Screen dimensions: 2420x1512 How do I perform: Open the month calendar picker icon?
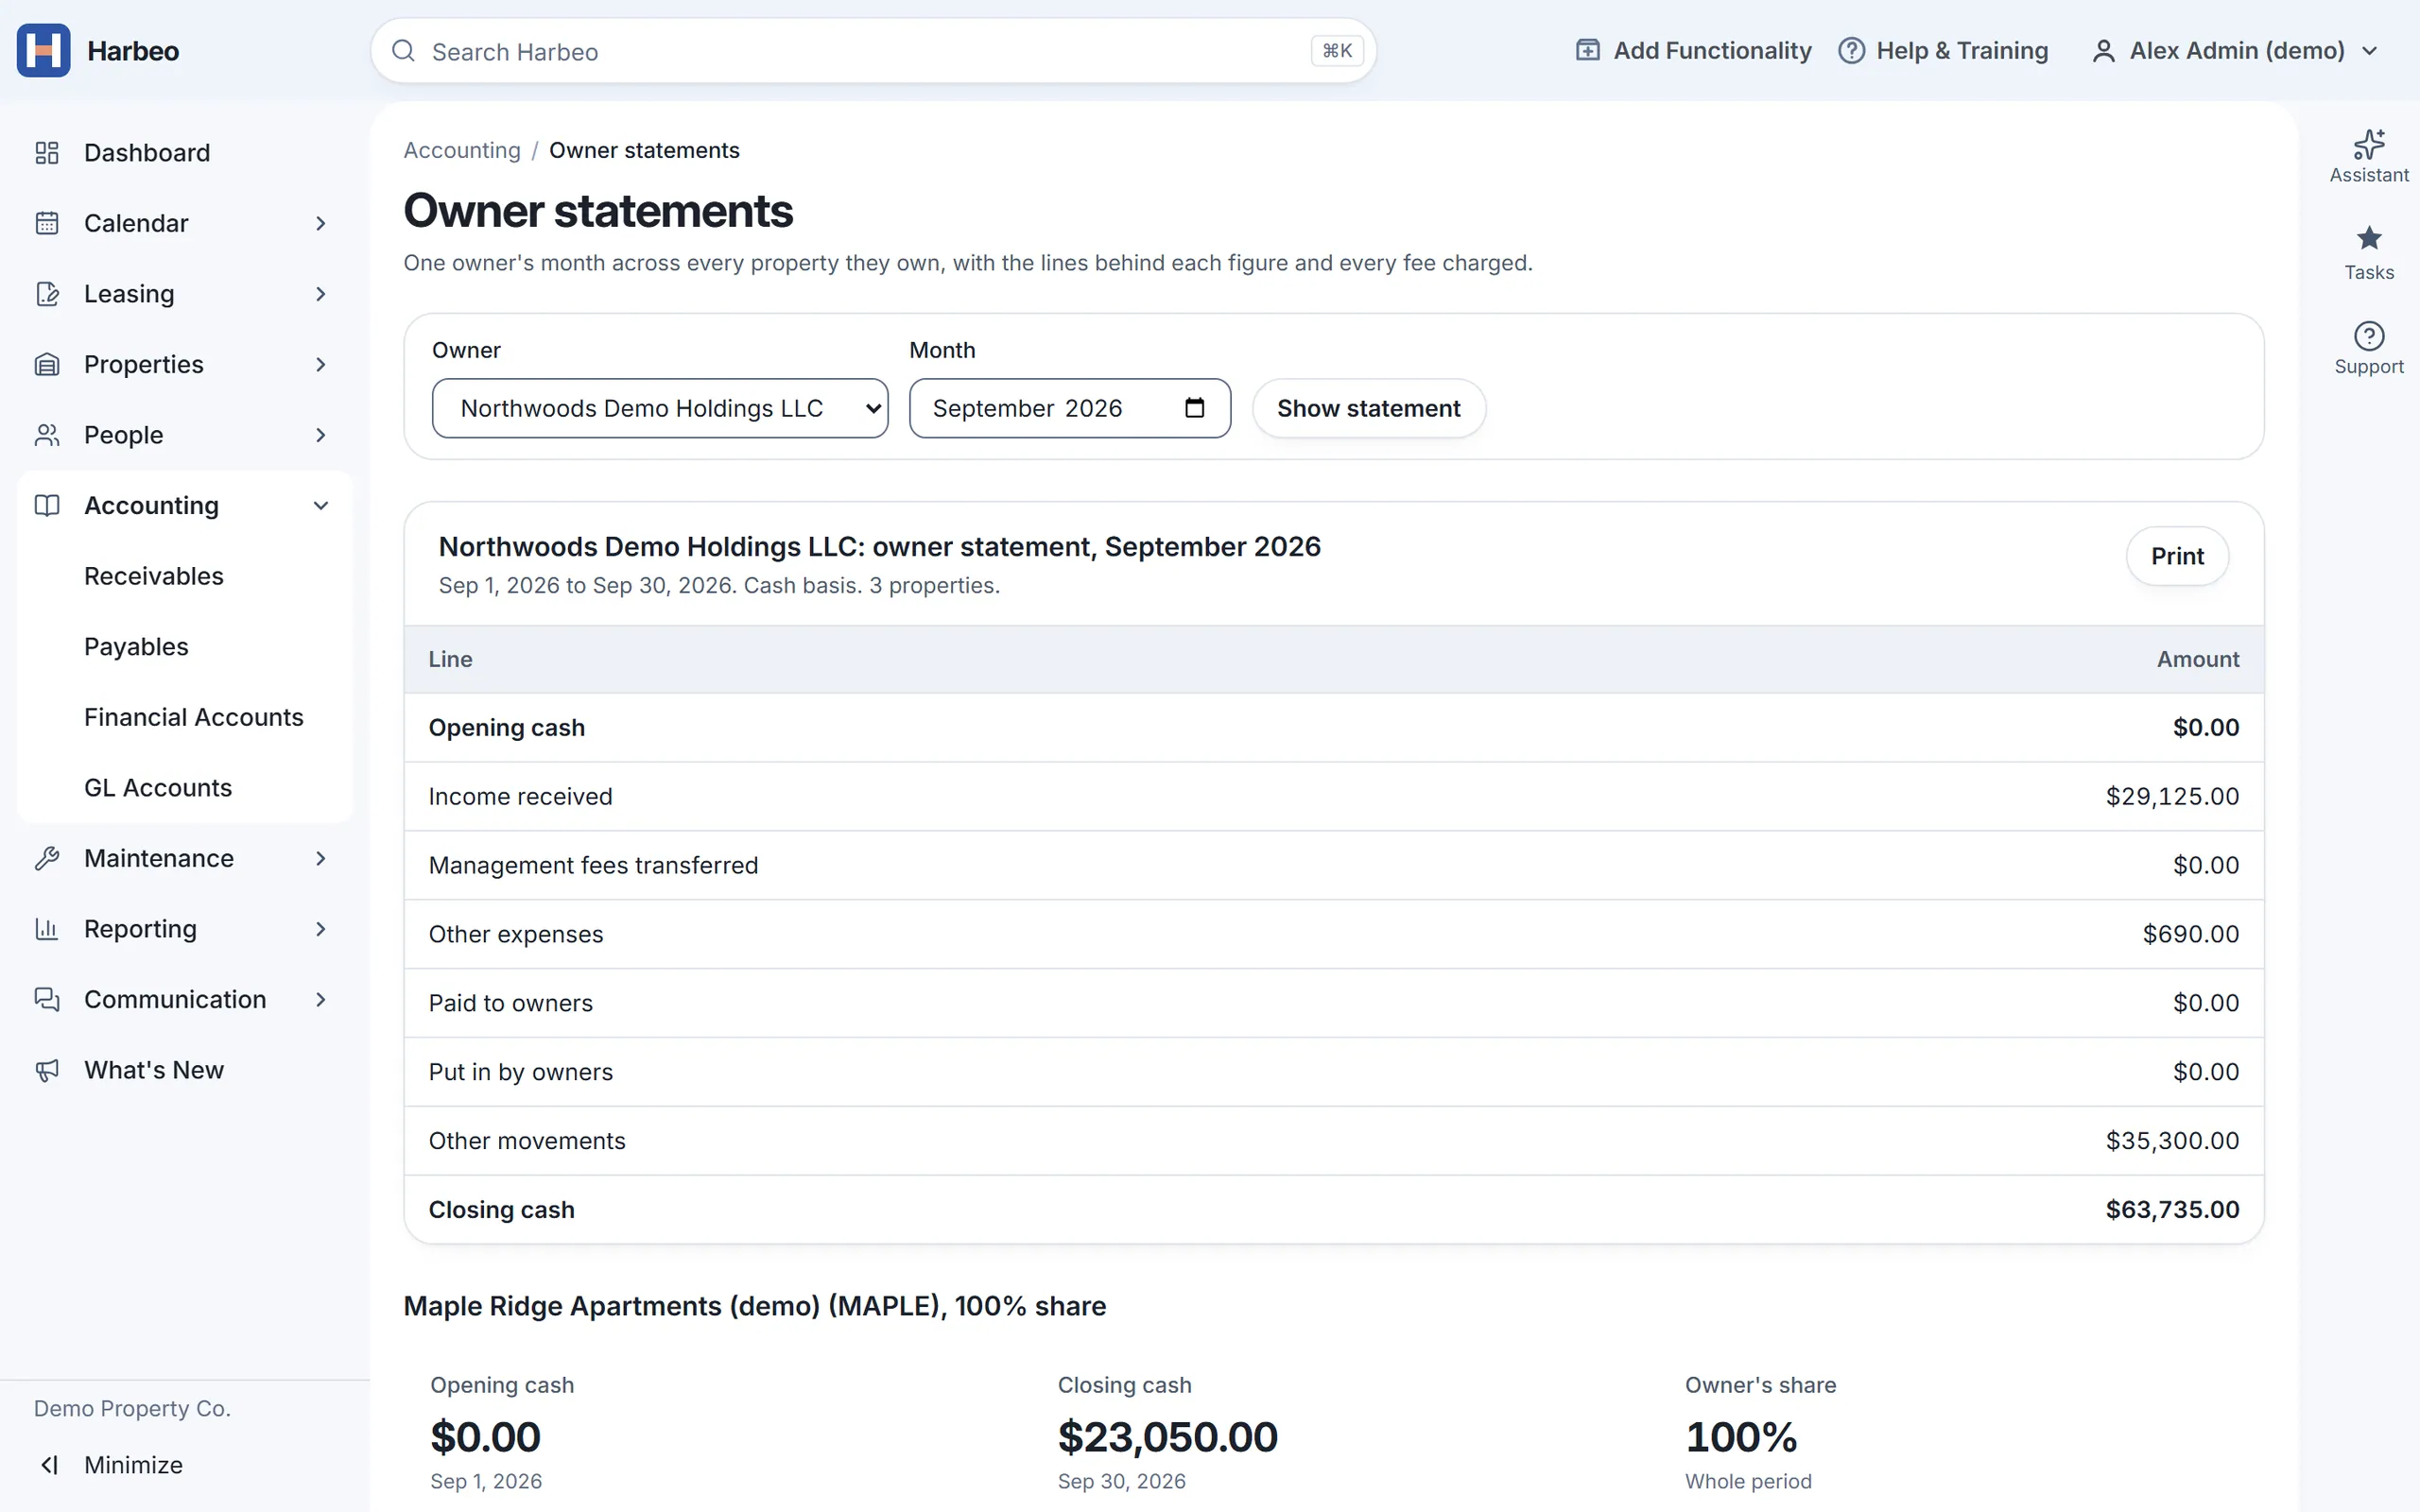tap(1194, 407)
